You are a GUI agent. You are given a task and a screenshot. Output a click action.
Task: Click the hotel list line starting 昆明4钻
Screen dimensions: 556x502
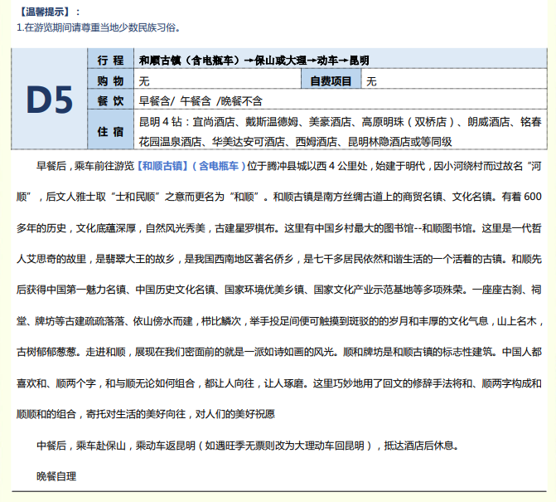[x=340, y=121]
